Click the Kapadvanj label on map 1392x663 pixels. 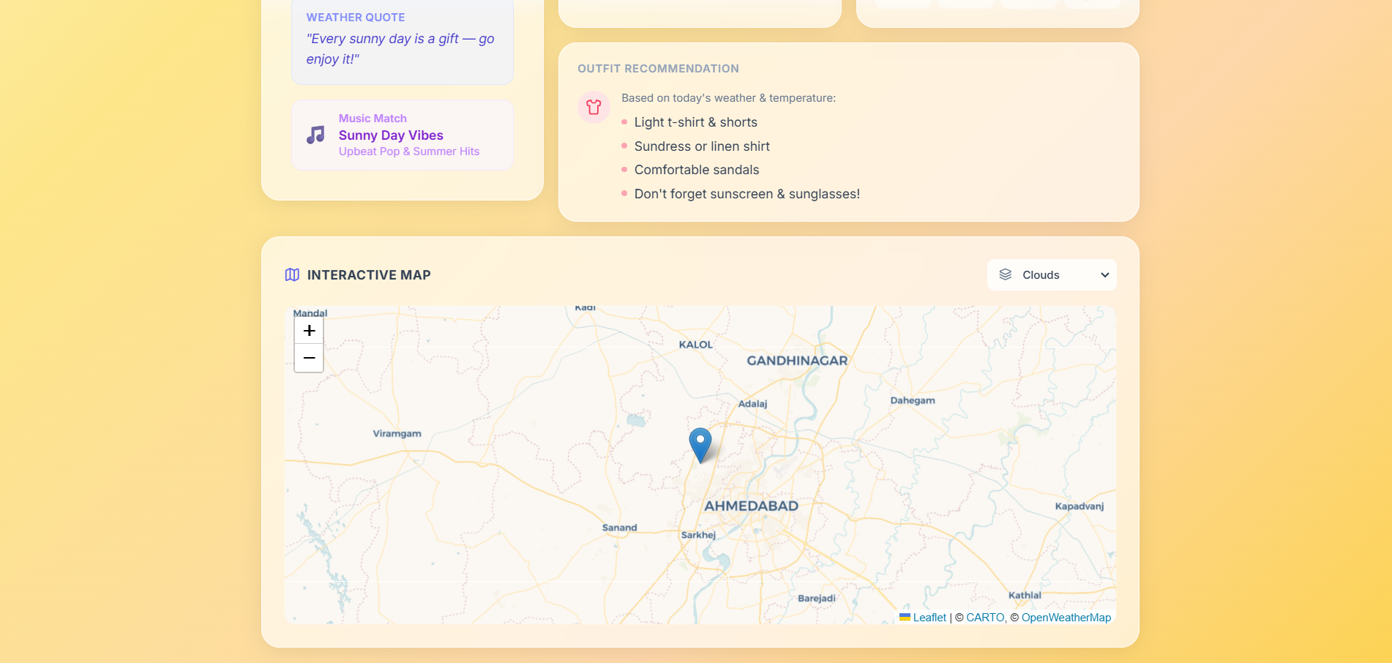pyautogui.click(x=1079, y=506)
